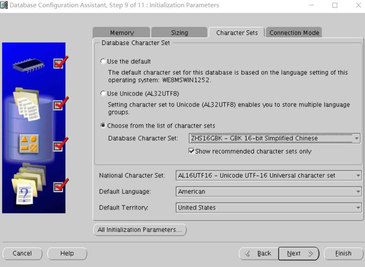Viewport: 365px width, 267px height.
Task: Minimize the Database Configuration Assistant window
Action: tap(312, 5)
